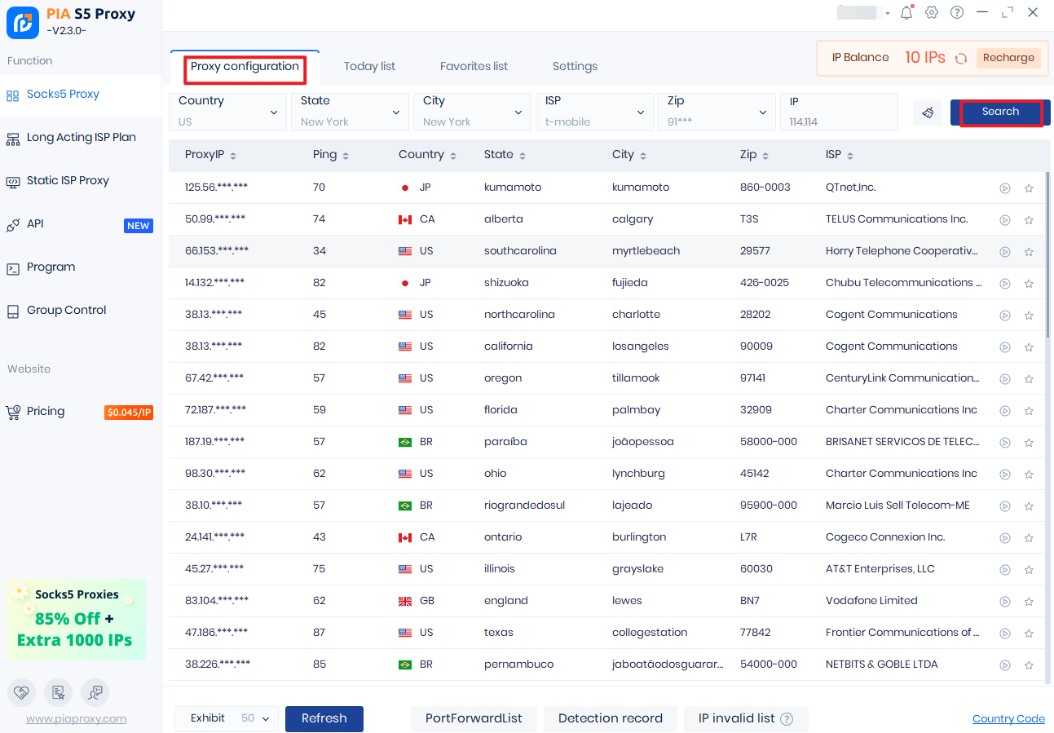Open the Favorites list tab
This screenshot has height=733, width=1054.
point(474,66)
